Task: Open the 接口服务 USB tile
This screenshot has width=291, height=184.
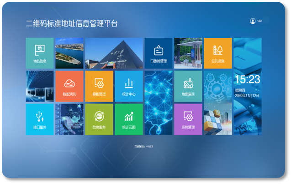Action: (40, 119)
